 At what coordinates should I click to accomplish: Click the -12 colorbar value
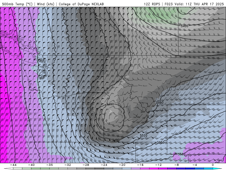[x=158, y=165]
